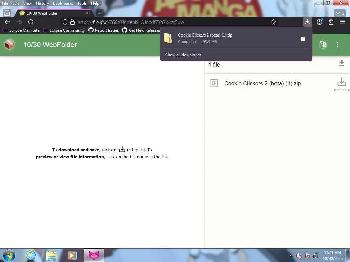This screenshot has width=350, height=262.
Task: Open the media player taskbar icon
Action: [x=72, y=255]
